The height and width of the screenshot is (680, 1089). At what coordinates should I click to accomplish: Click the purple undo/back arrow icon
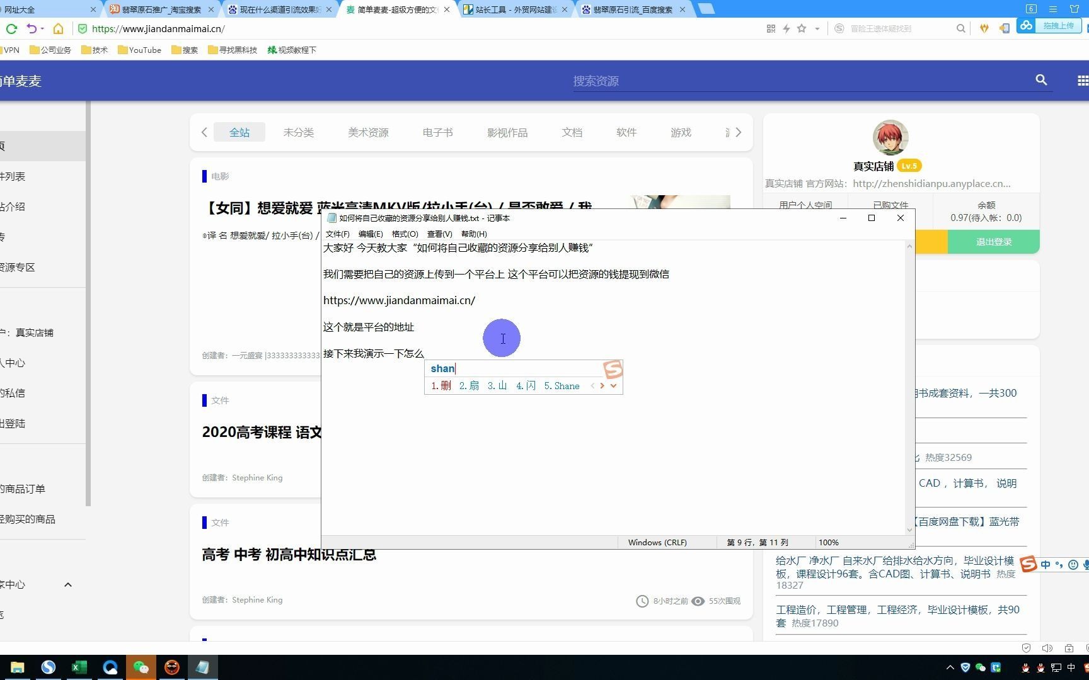[x=32, y=28]
